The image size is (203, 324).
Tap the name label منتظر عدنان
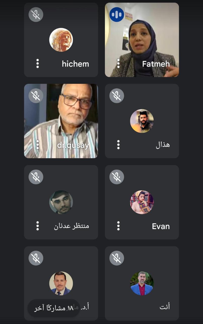(x=71, y=226)
